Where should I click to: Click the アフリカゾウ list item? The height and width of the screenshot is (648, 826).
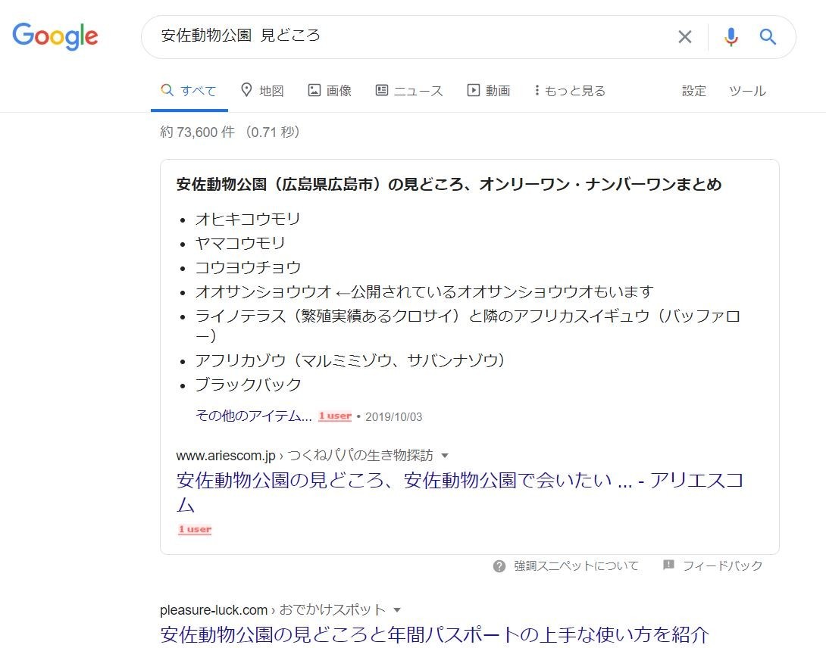click(x=350, y=360)
